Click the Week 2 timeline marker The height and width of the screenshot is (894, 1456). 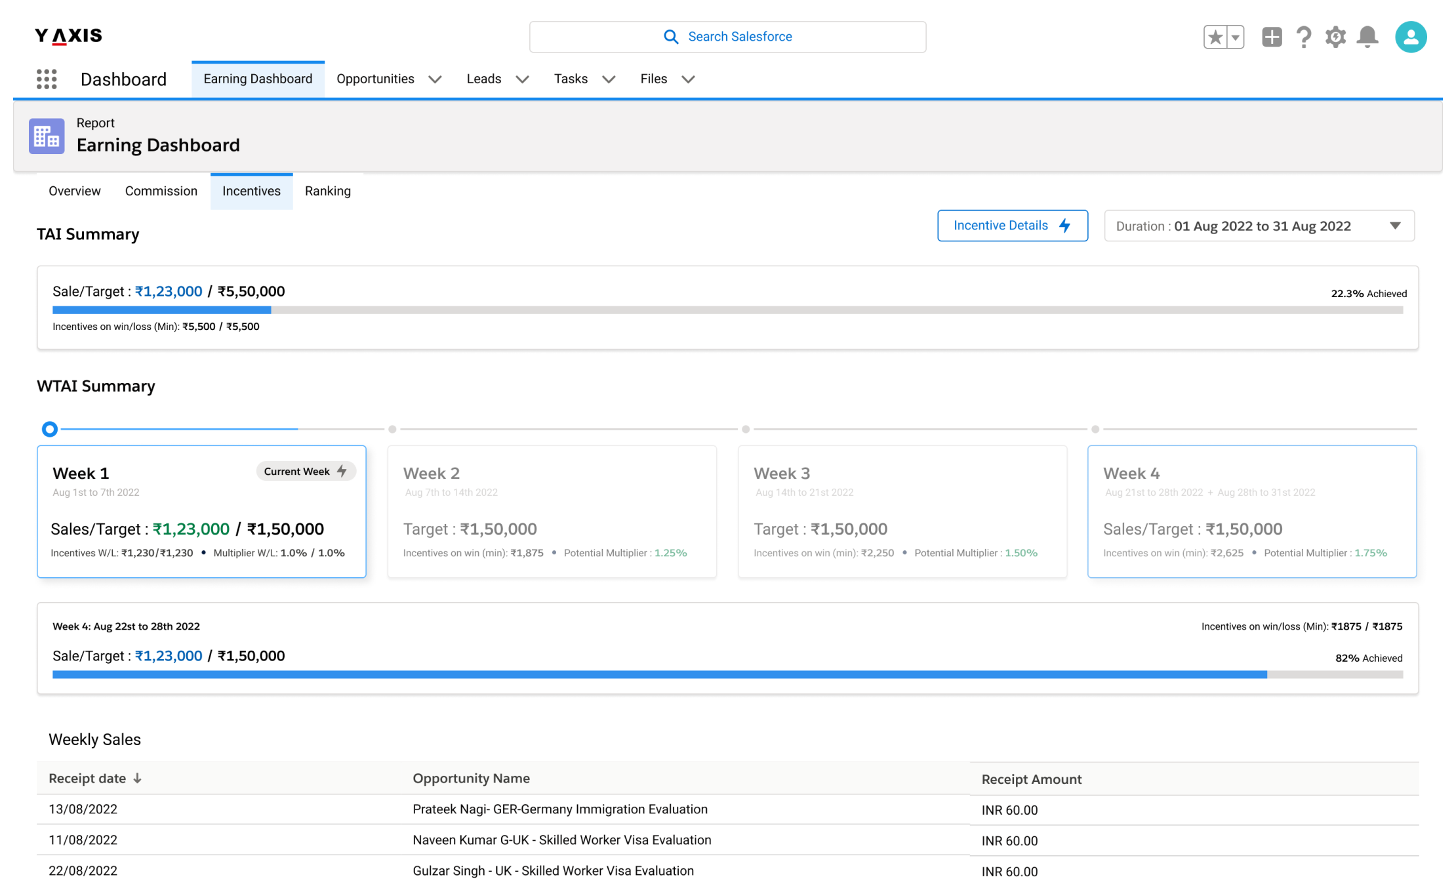(x=392, y=429)
